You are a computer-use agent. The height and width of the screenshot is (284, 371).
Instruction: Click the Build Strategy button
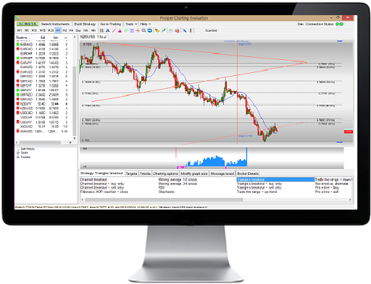click(85, 24)
